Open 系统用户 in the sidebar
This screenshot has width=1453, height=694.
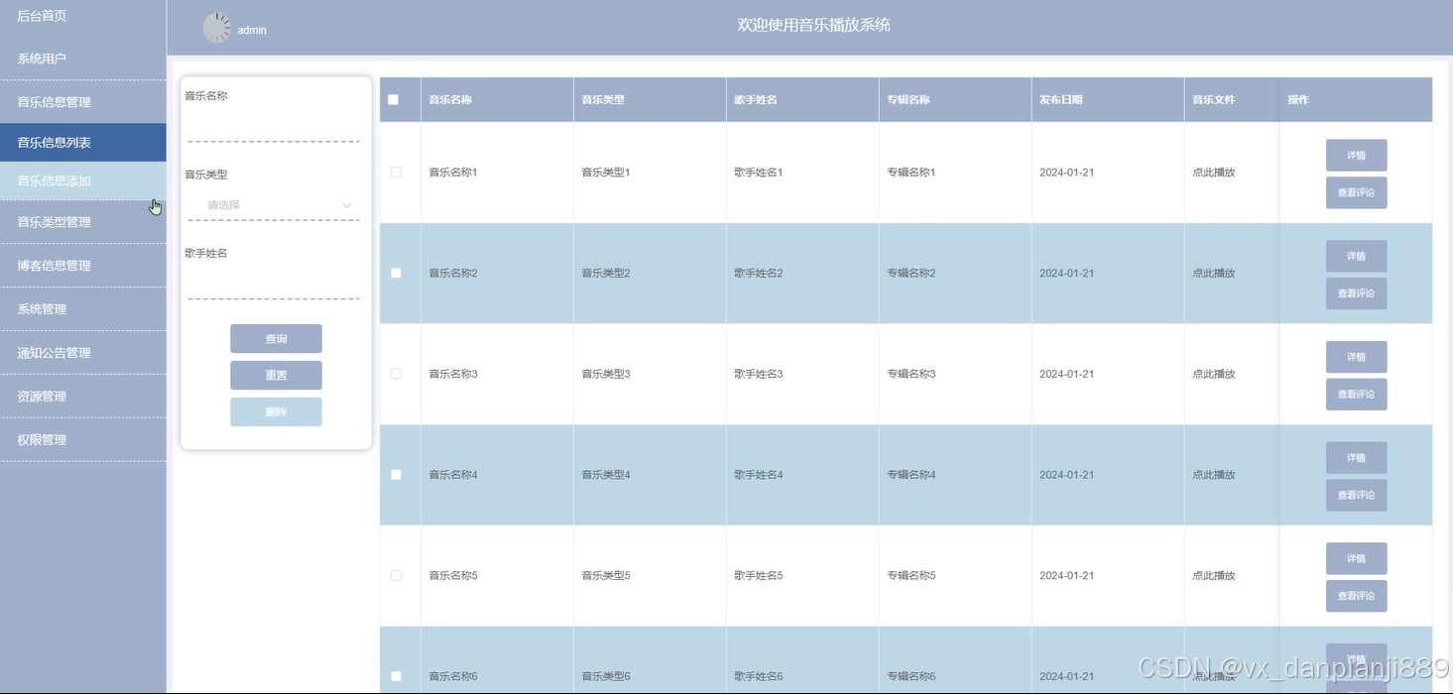coord(83,58)
